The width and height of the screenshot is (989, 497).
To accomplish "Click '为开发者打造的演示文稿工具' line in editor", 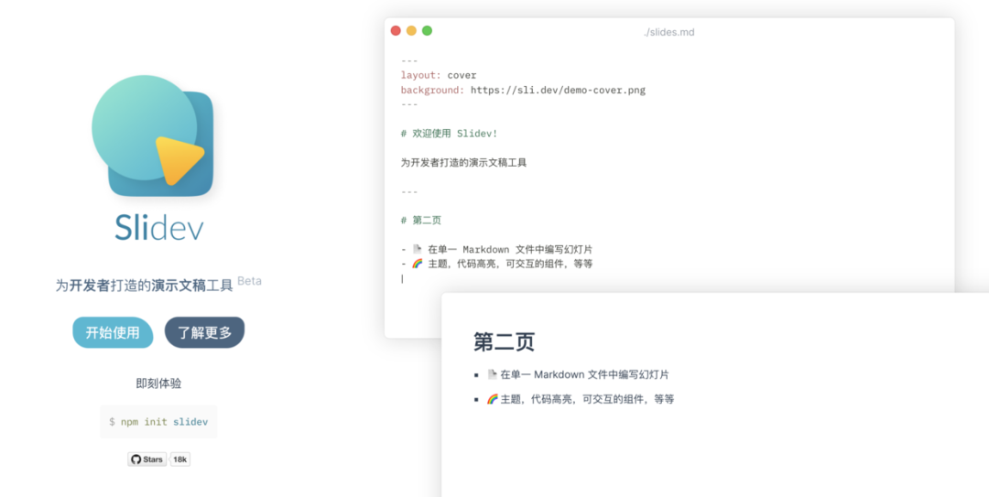I will coord(463,163).
